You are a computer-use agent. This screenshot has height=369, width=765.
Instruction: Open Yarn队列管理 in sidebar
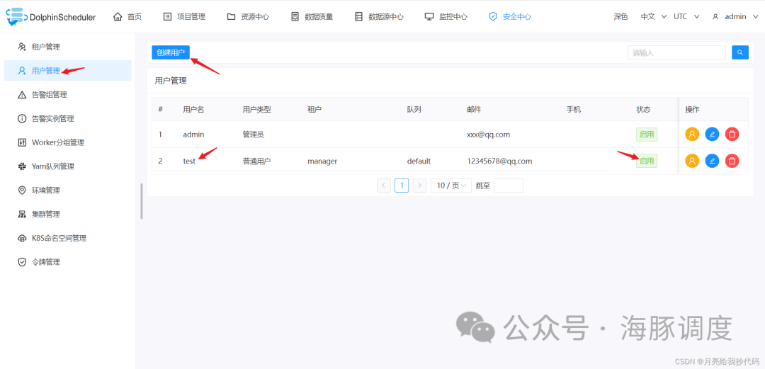[x=67, y=166]
